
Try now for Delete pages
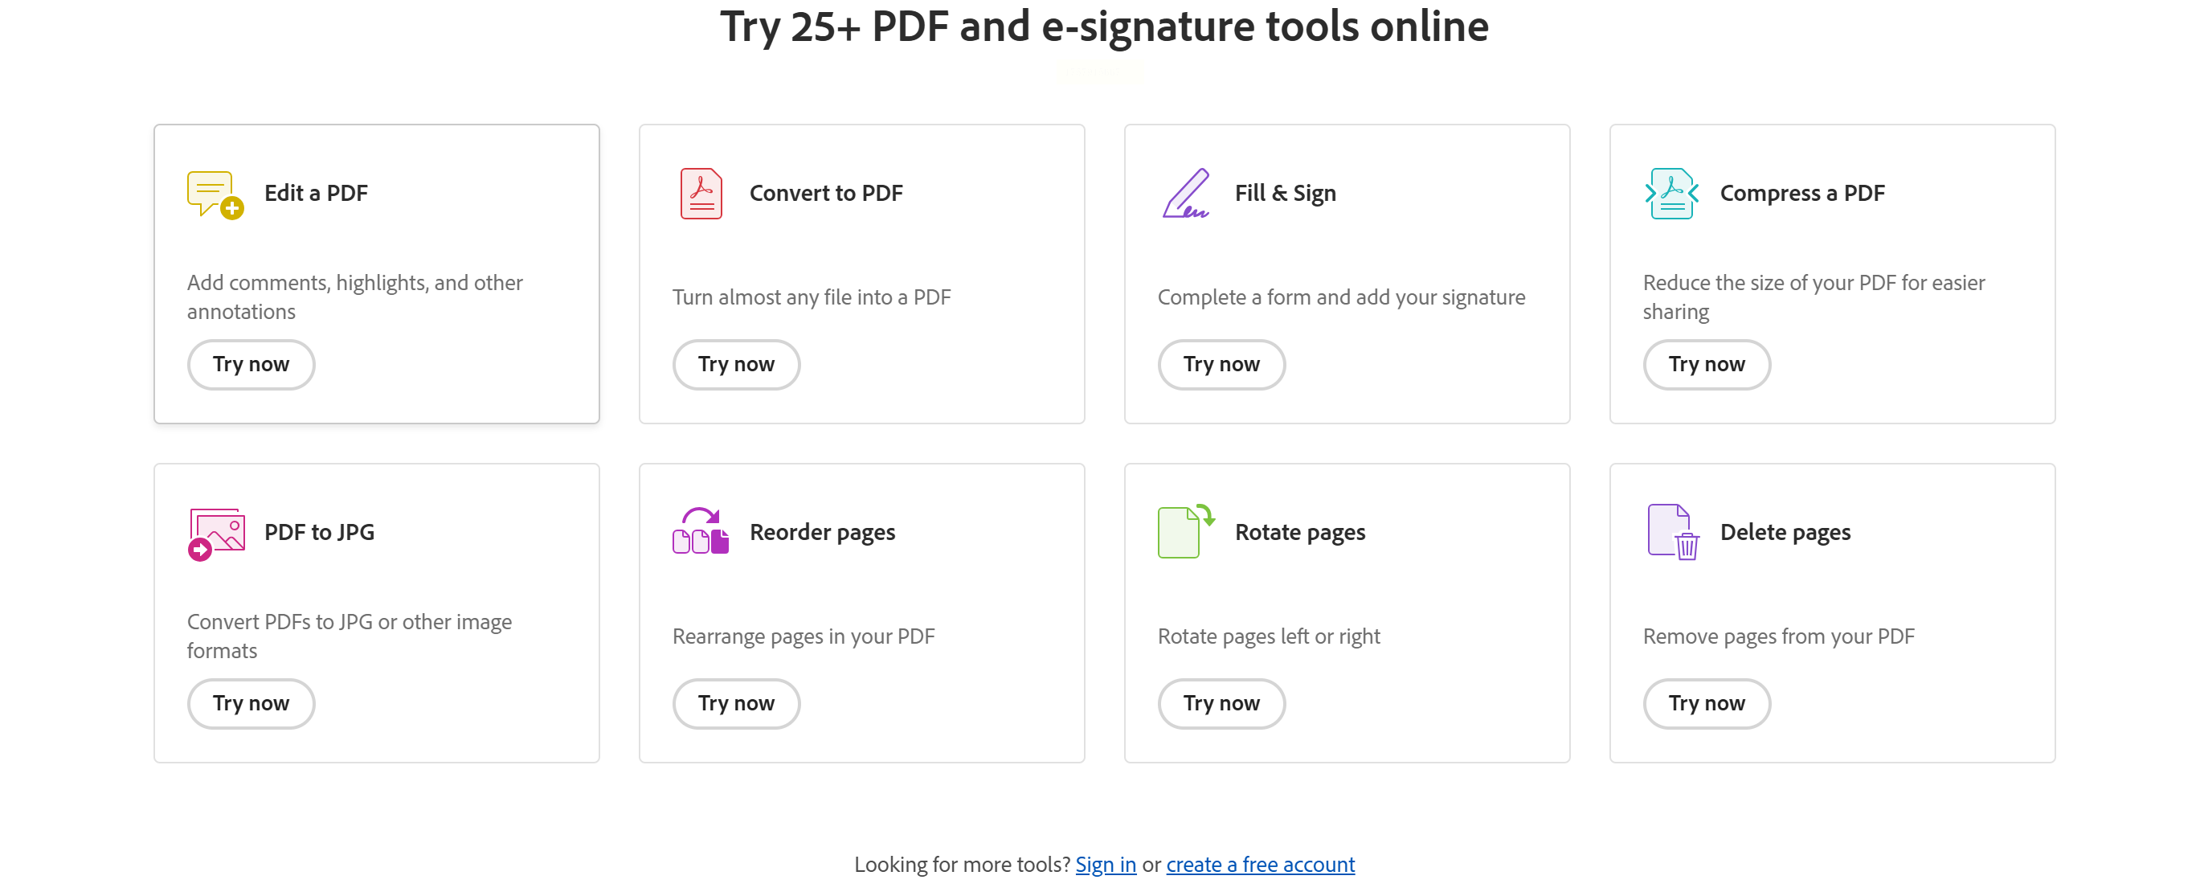[1707, 704]
